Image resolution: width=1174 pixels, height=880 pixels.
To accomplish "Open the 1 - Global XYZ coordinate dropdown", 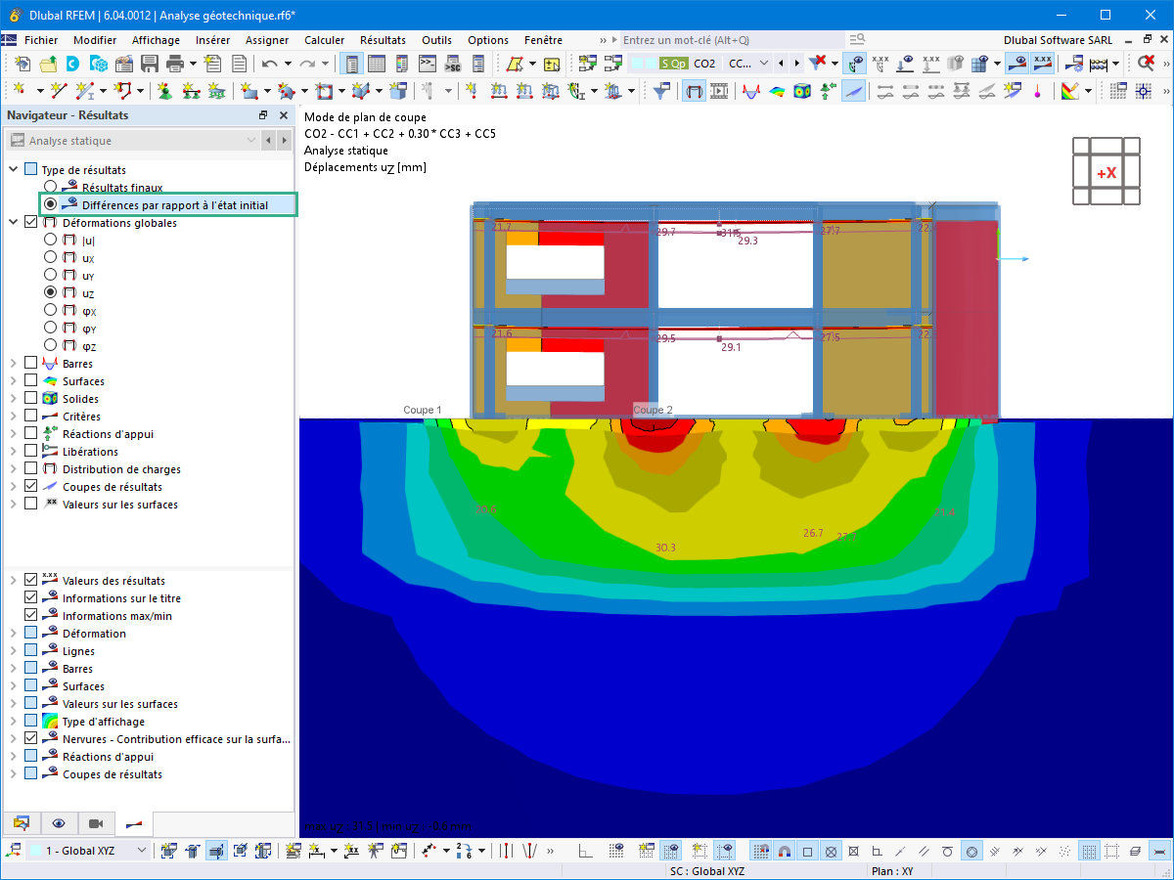I will 89,851.
